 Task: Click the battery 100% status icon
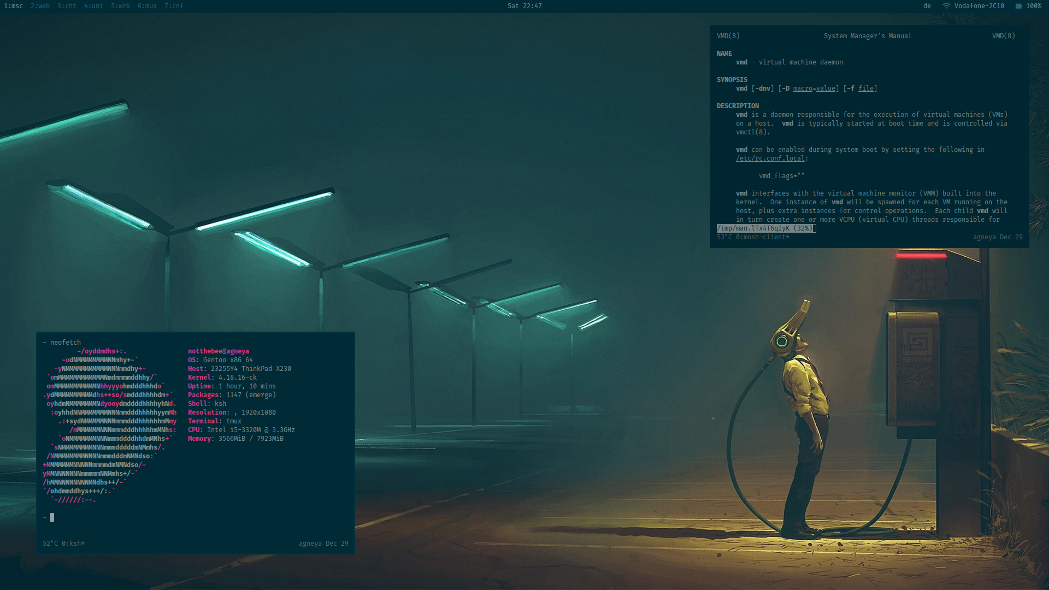pyautogui.click(x=1030, y=6)
